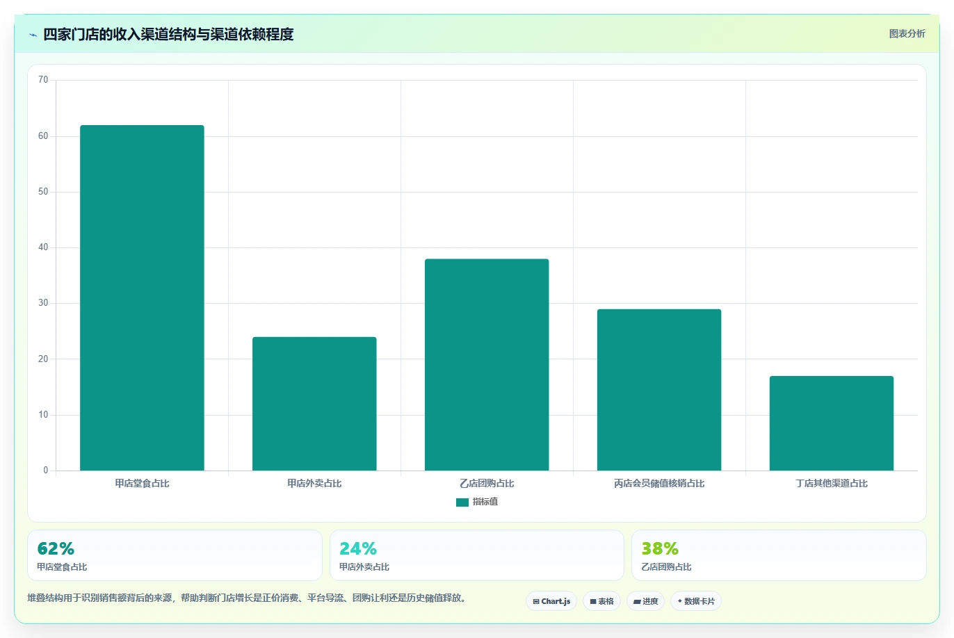
Task: Click the y-axis value 70
Action: coord(43,80)
